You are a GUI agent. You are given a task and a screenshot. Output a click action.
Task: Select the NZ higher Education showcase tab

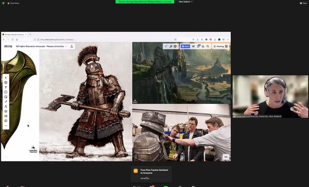(14, 35)
